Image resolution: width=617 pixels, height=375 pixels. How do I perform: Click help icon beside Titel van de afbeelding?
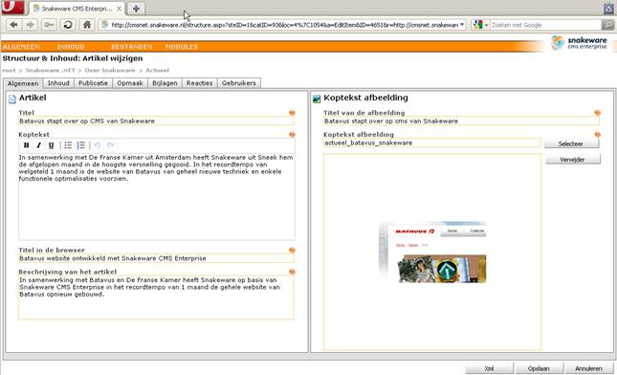597,113
